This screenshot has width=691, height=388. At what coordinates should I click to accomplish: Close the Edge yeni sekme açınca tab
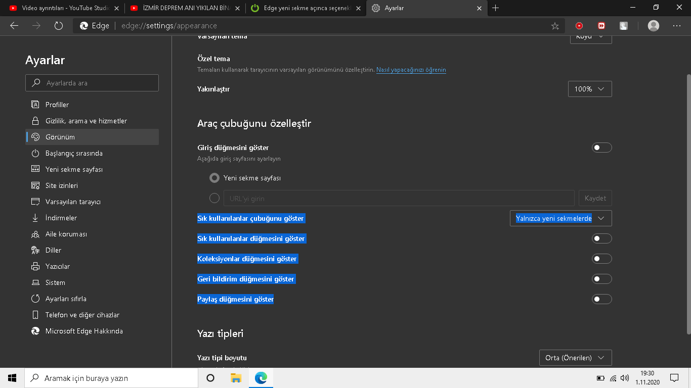(359, 8)
